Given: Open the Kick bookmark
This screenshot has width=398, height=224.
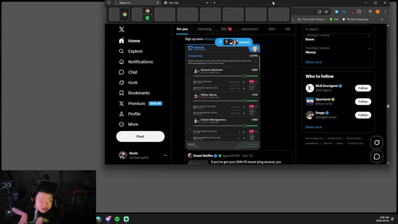Looking at the screenshot, I should point(334,19).
